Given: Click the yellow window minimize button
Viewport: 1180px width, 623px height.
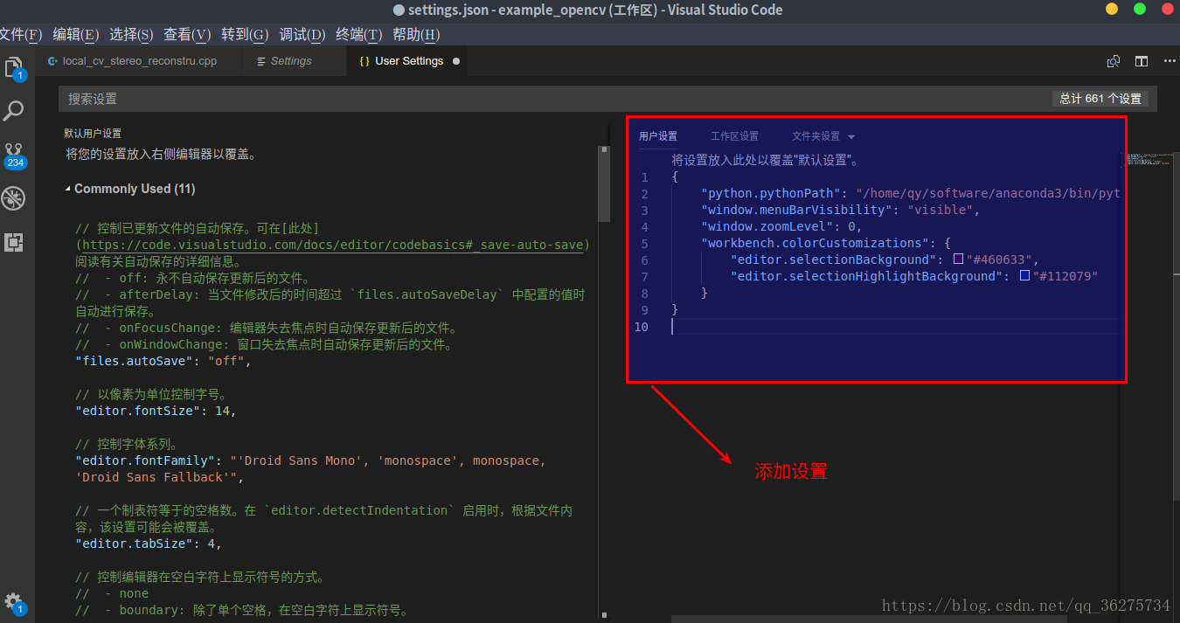Looking at the screenshot, I should [x=1112, y=9].
